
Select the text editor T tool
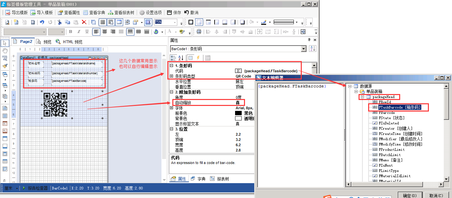click(5, 58)
